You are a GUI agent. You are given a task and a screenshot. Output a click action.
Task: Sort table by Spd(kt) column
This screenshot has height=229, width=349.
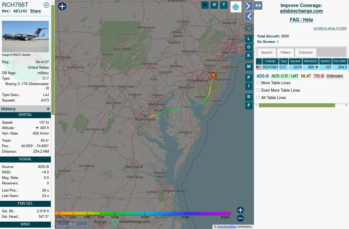pos(326,61)
